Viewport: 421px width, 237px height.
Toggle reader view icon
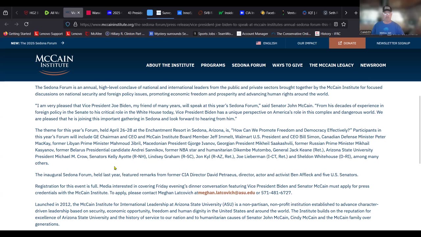336,24
